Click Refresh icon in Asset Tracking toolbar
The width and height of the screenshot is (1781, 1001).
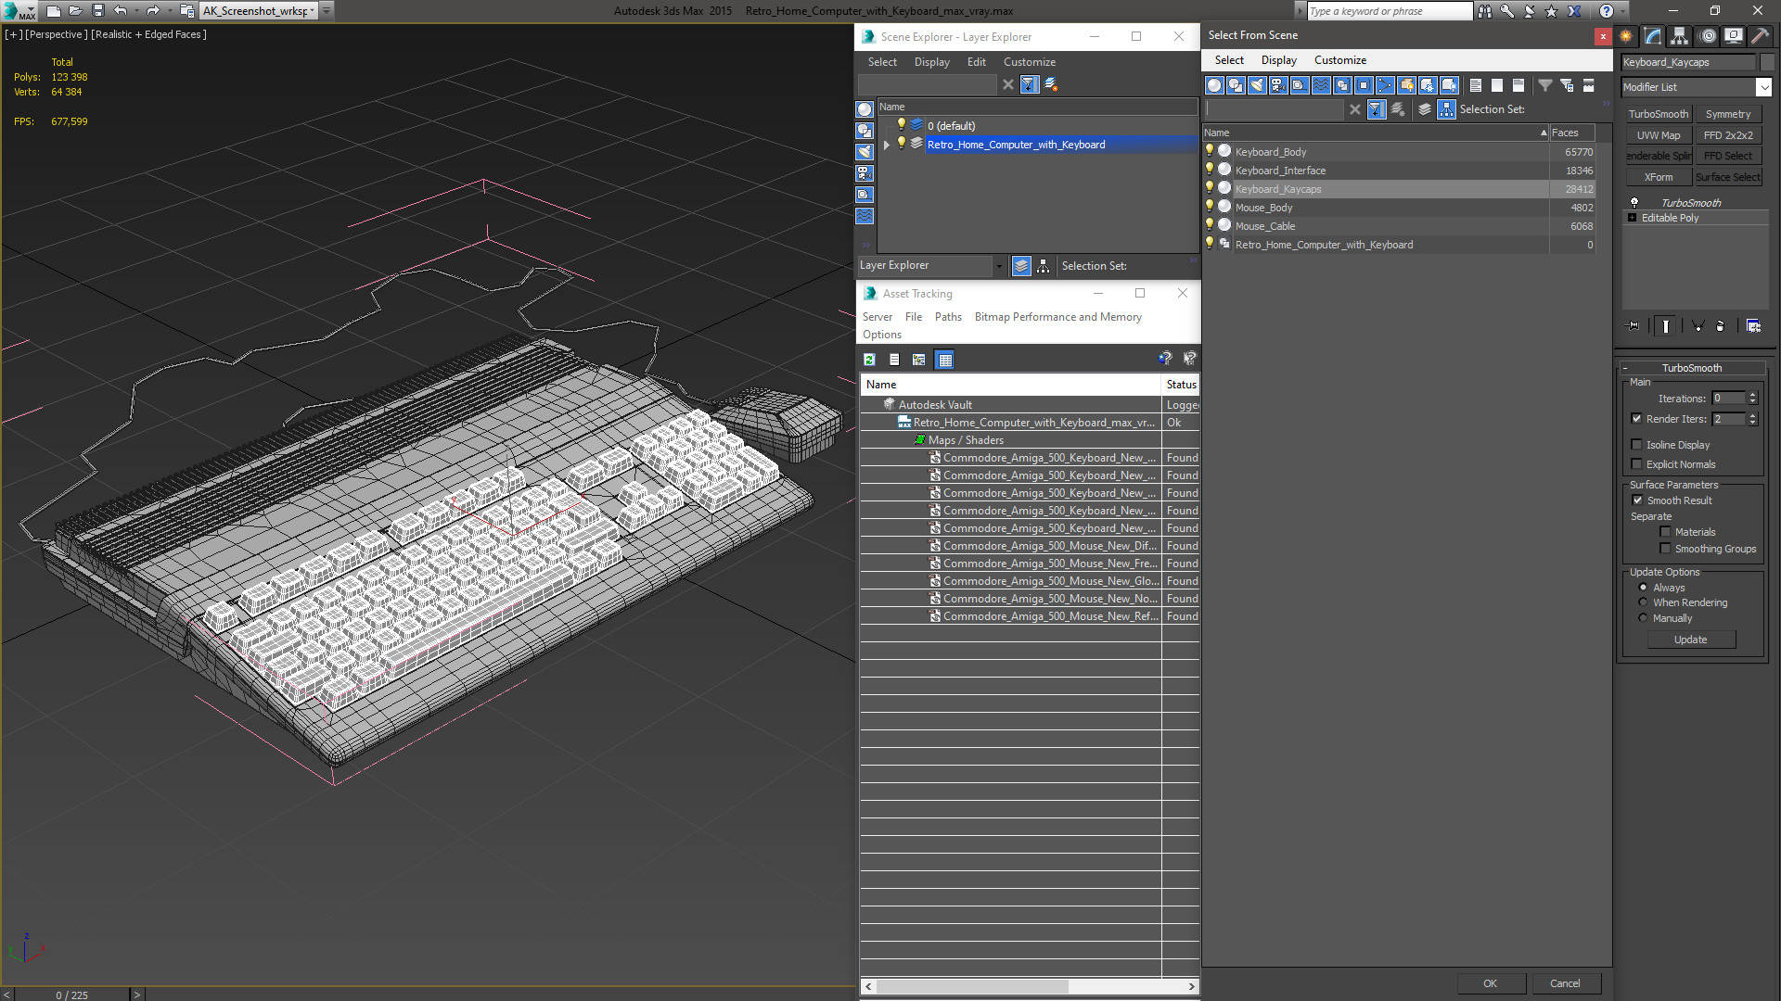(869, 360)
